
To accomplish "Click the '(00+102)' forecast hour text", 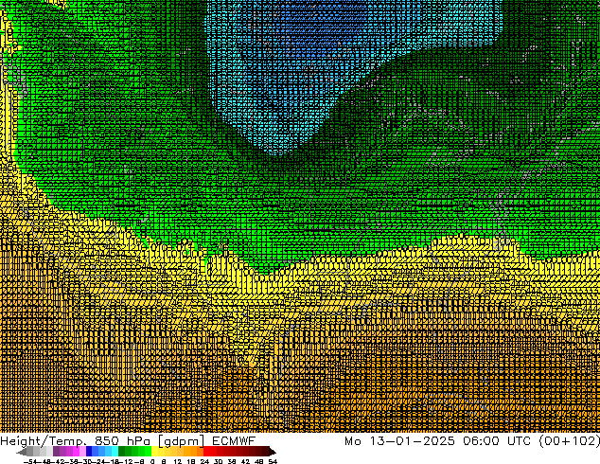I will (x=569, y=441).
